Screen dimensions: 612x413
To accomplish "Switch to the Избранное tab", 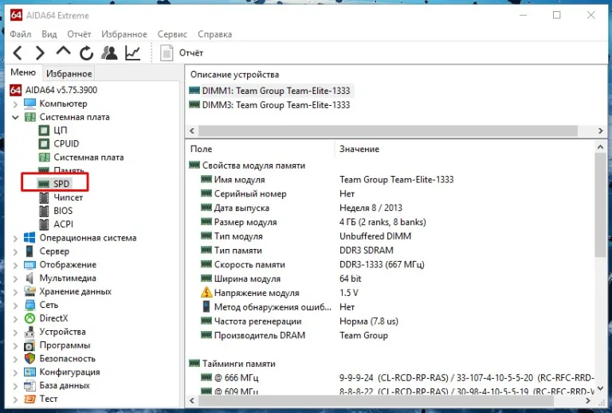I will click(69, 73).
